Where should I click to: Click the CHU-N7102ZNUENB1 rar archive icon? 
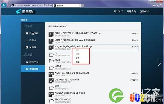click(x=51, y=35)
